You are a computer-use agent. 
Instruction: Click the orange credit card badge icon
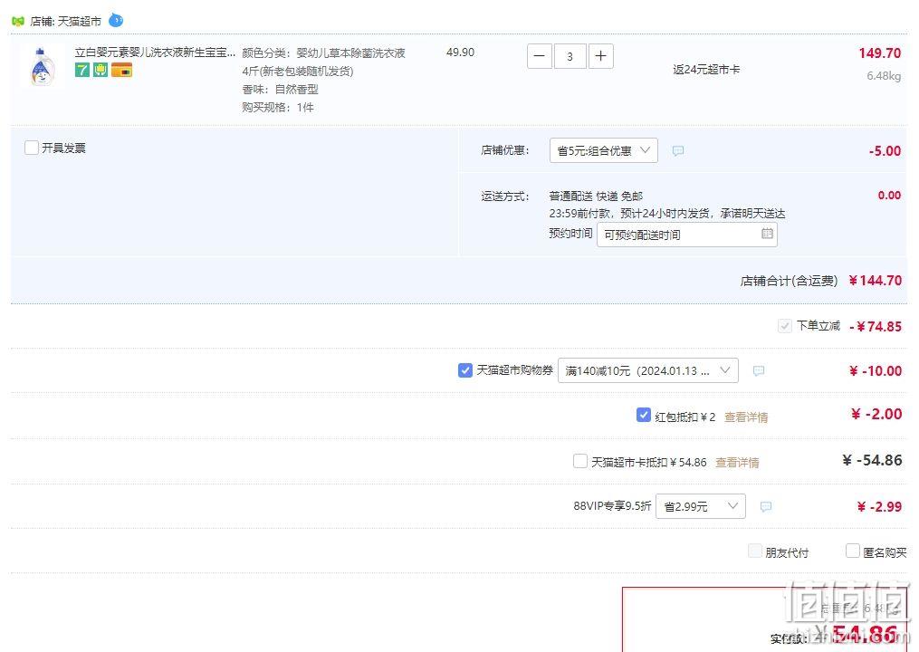coord(122,71)
